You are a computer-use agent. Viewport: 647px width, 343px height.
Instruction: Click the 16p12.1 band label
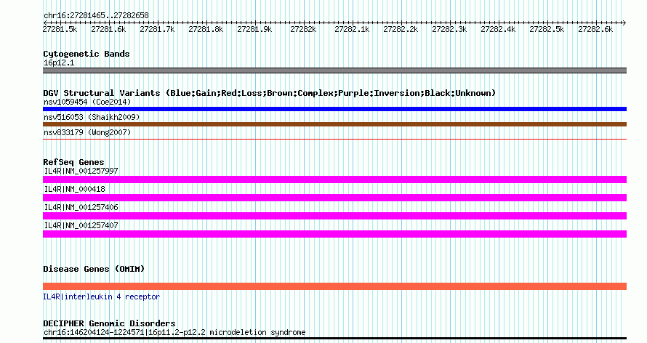click(59, 63)
